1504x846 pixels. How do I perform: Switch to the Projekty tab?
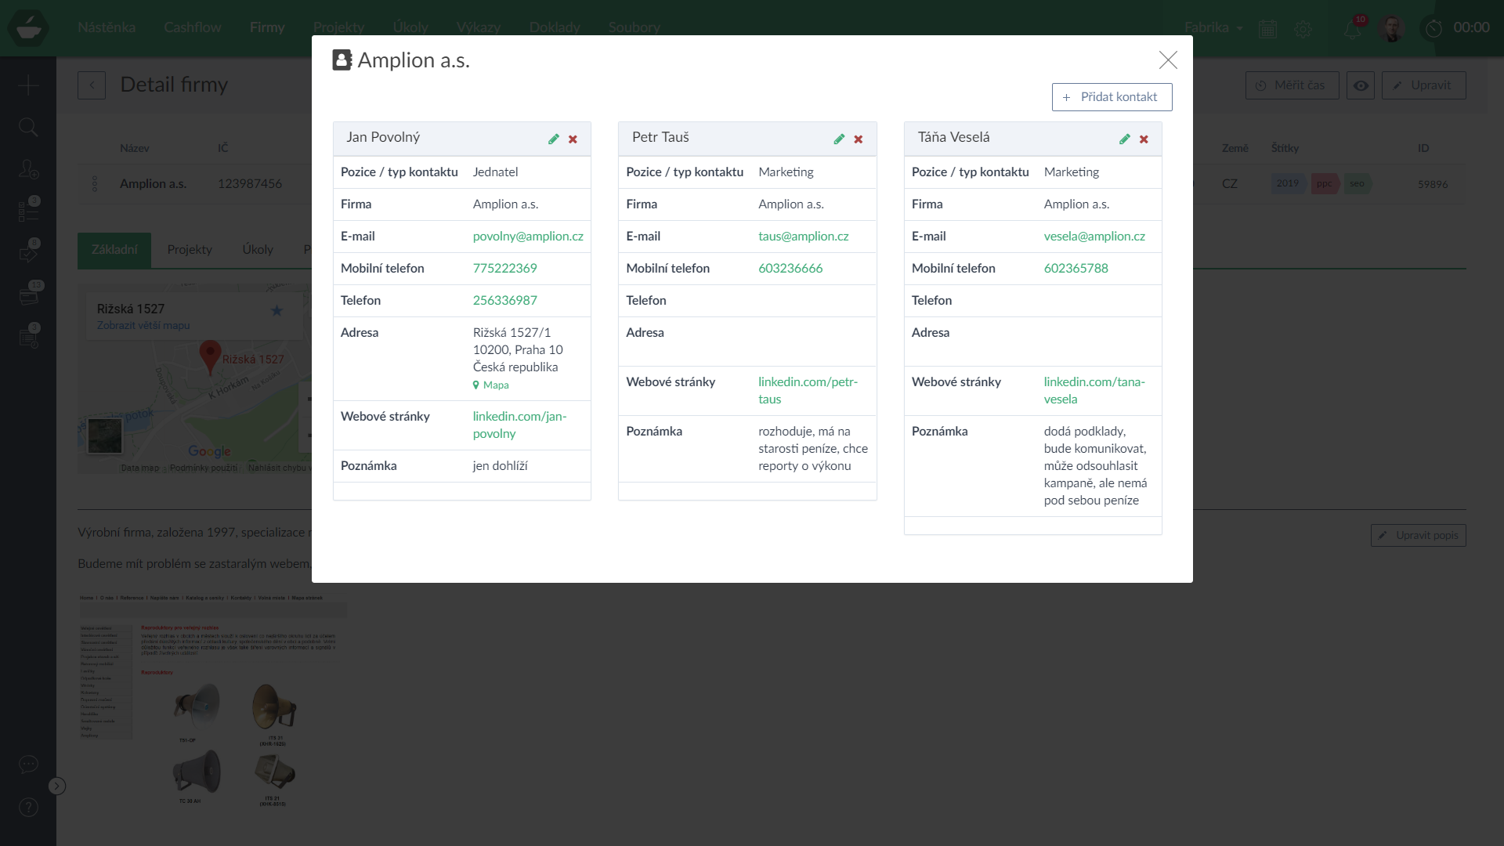[190, 250]
